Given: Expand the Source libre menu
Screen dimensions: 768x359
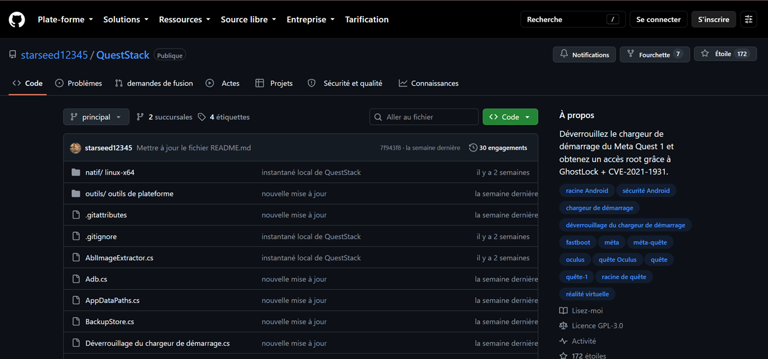Looking at the screenshot, I should click(x=248, y=19).
